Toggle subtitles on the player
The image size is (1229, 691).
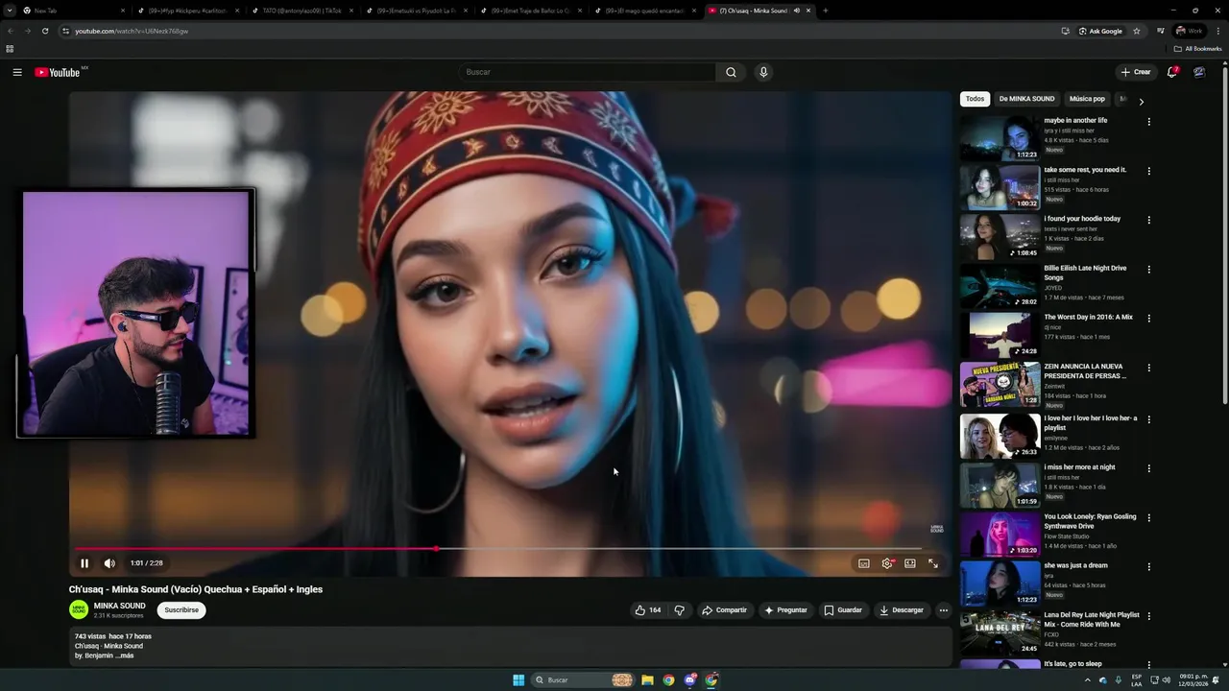coord(864,563)
